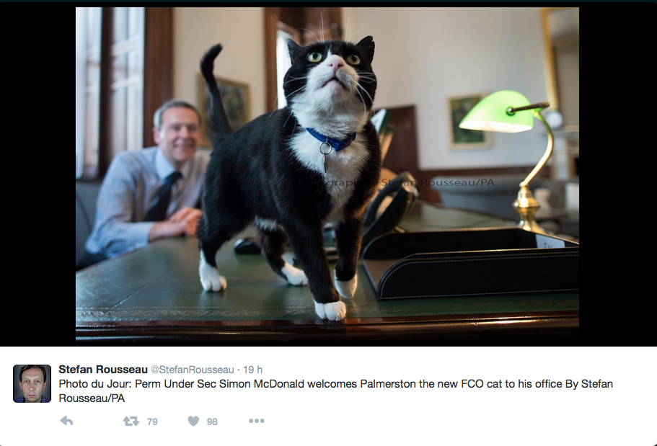Open the @StefanRousseau handle link
Screen dimensions: 657x446
tap(193, 370)
